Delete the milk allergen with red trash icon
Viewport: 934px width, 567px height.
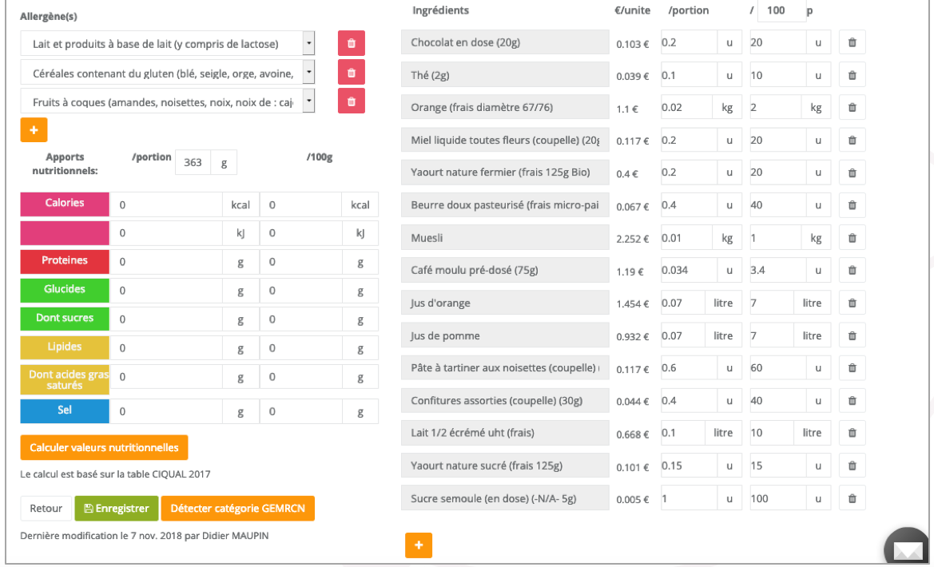tap(351, 43)
